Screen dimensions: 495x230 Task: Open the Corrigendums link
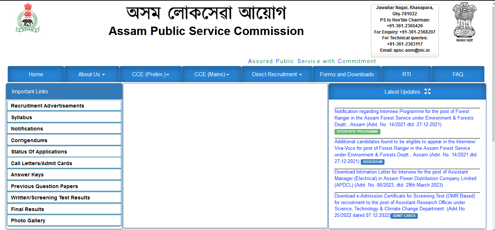pyautogui.click(x=64, y=140)
